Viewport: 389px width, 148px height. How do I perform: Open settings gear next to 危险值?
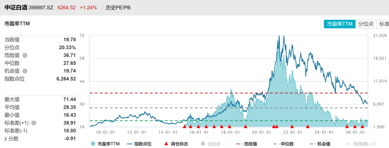pos(24,56)
